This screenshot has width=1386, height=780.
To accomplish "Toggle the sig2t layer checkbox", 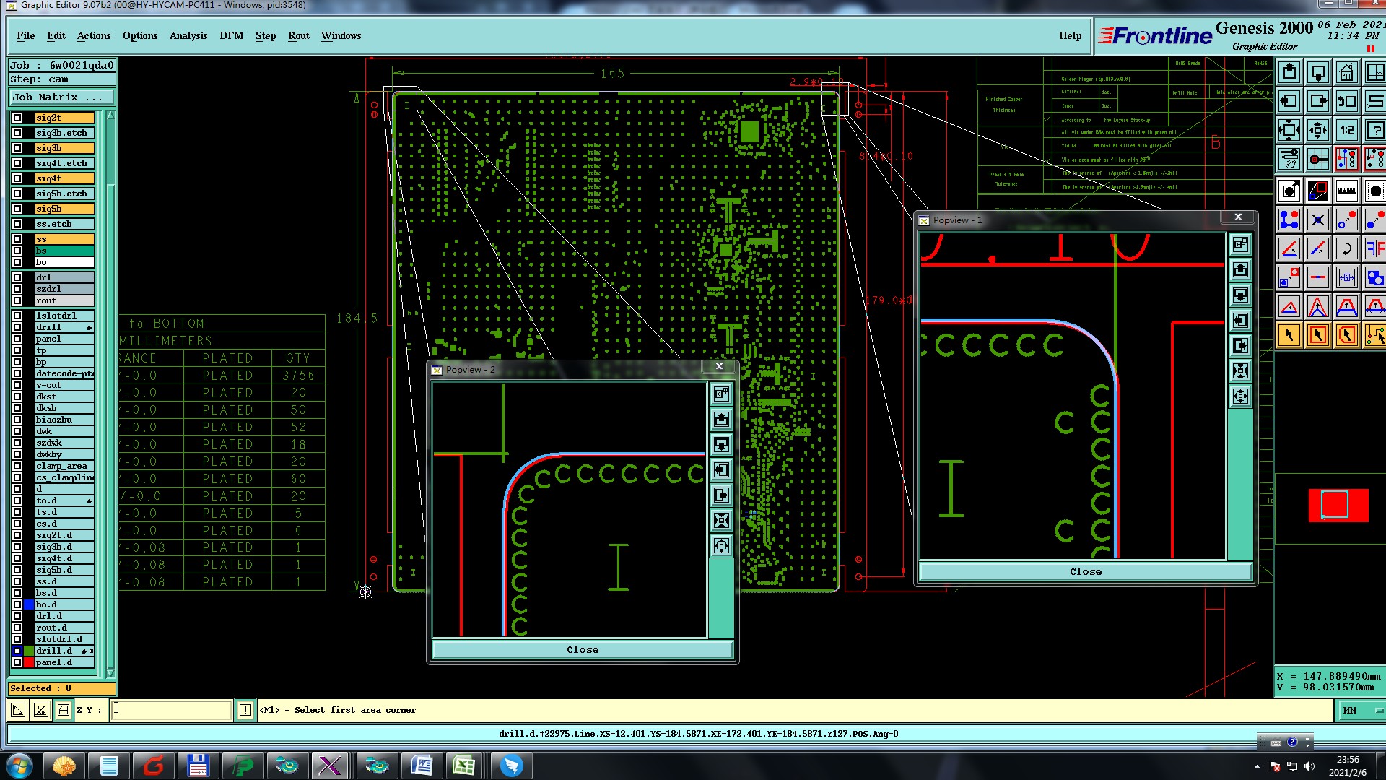I will (17, 118).
